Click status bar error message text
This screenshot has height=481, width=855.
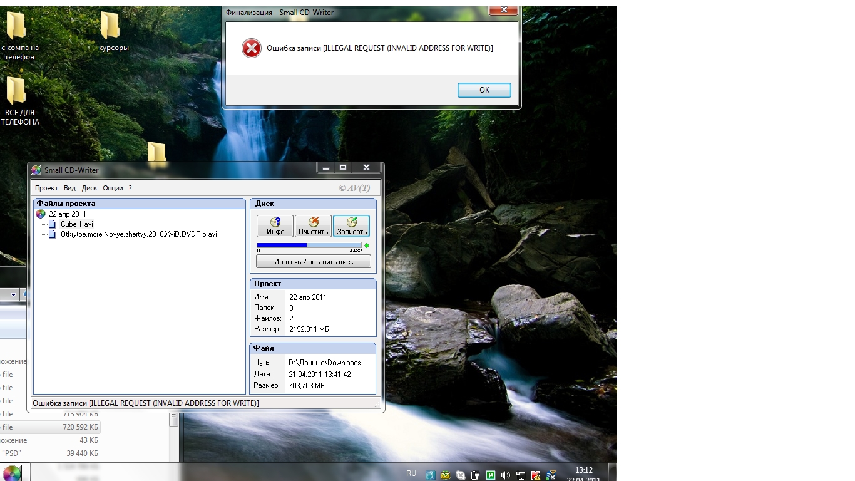tap(146, 403)
